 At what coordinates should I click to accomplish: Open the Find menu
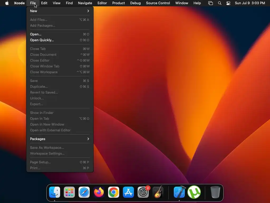pos(69,3)
